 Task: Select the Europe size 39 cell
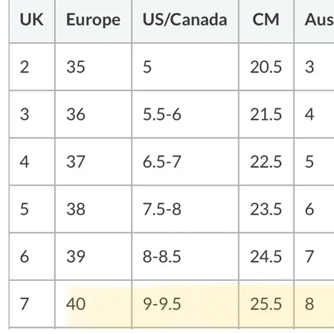[93, 256]
